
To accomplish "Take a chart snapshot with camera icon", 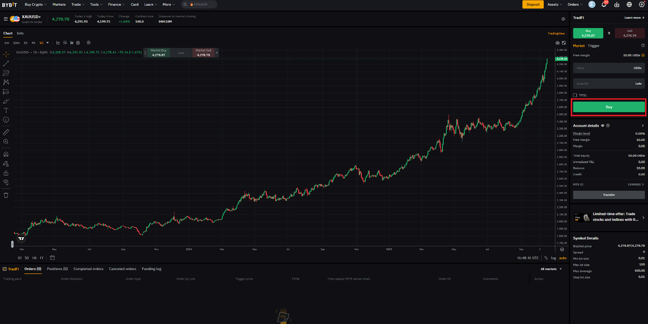I will [557, 43].
